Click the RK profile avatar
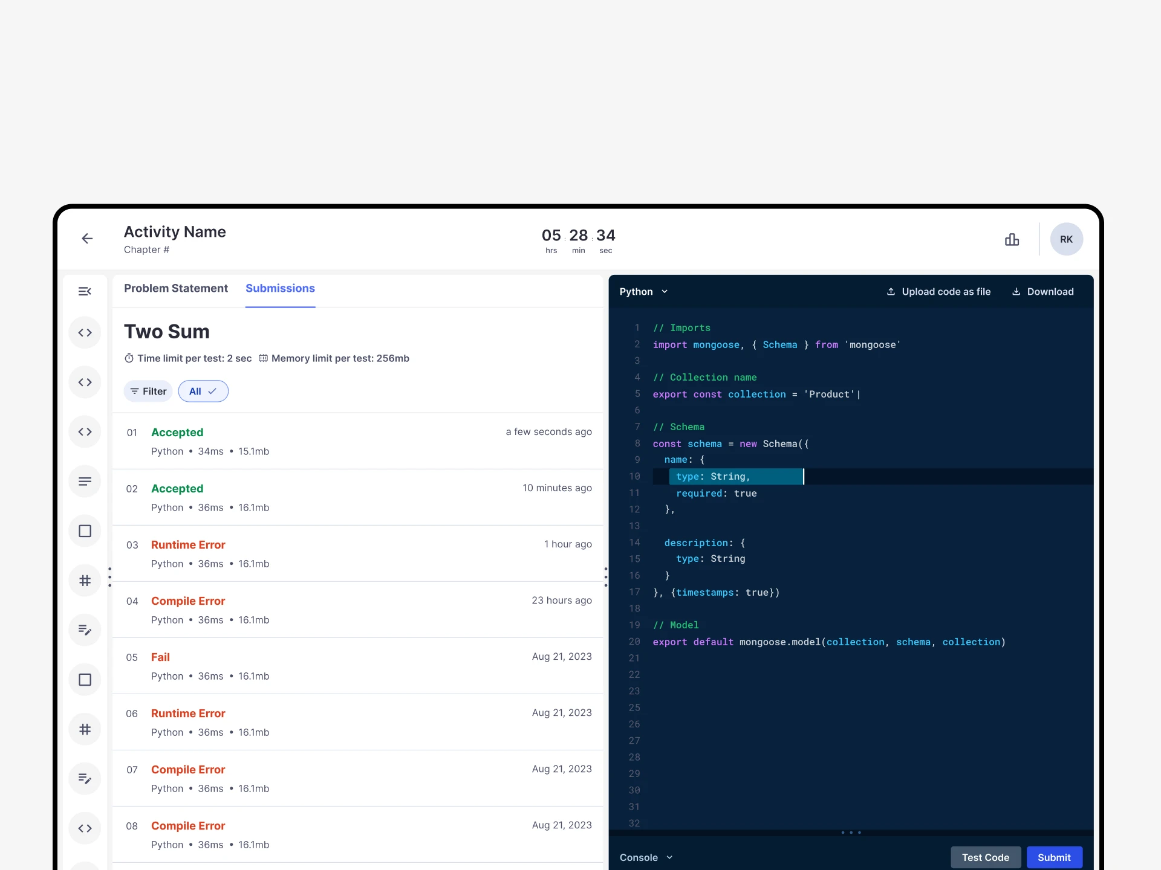 click(1066, 239)
